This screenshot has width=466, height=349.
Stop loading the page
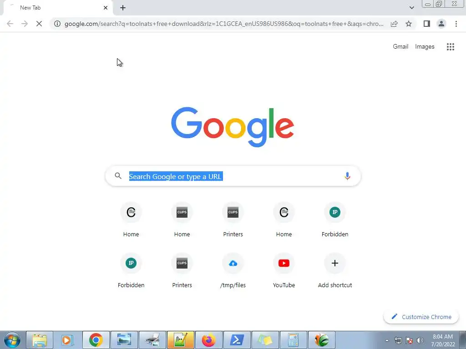39,24
